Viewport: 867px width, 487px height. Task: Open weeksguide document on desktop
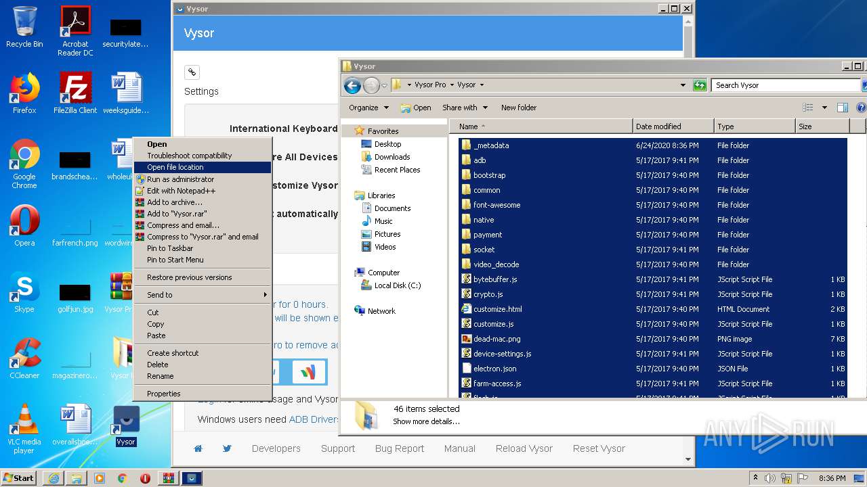coord(126,93)
